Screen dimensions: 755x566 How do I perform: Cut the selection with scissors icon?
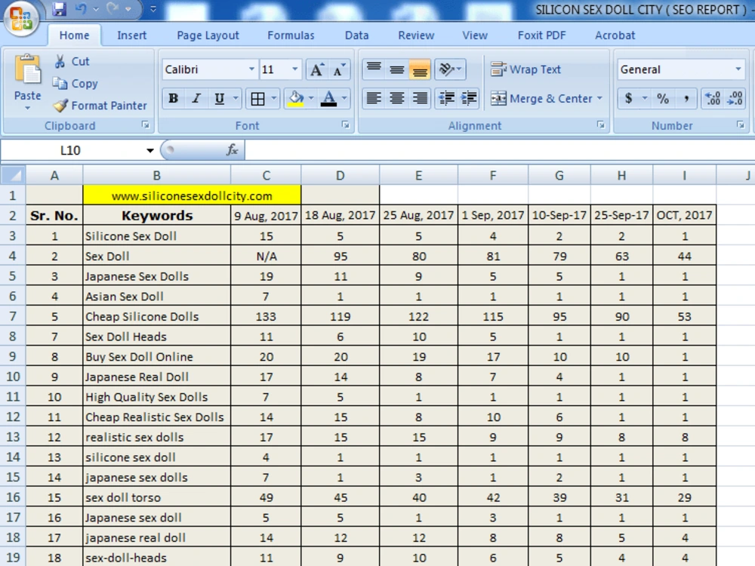[x=60, y=61]
